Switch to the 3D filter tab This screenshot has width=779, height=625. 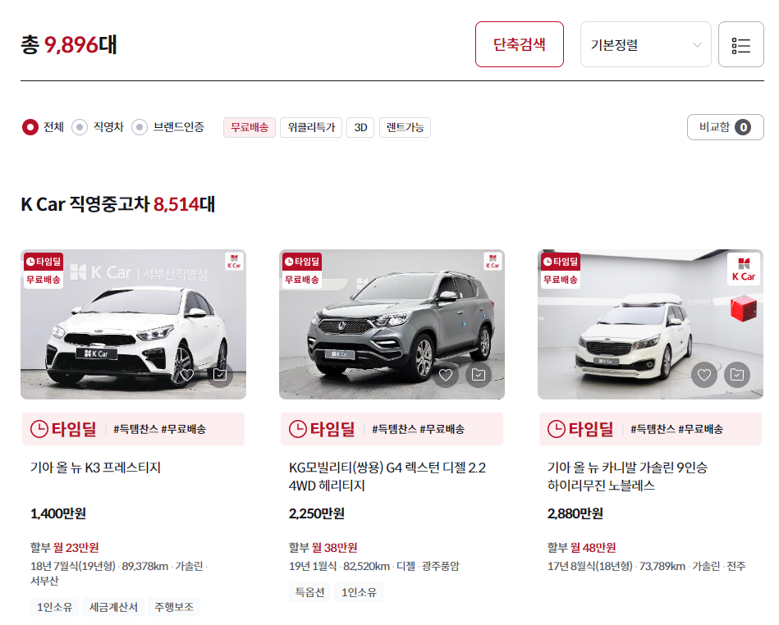[x=360, y=127]
